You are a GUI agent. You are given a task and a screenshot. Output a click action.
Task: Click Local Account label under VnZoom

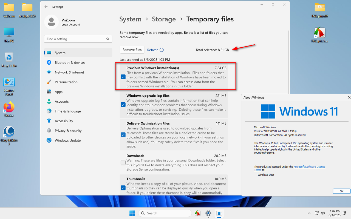coord(71,25)
